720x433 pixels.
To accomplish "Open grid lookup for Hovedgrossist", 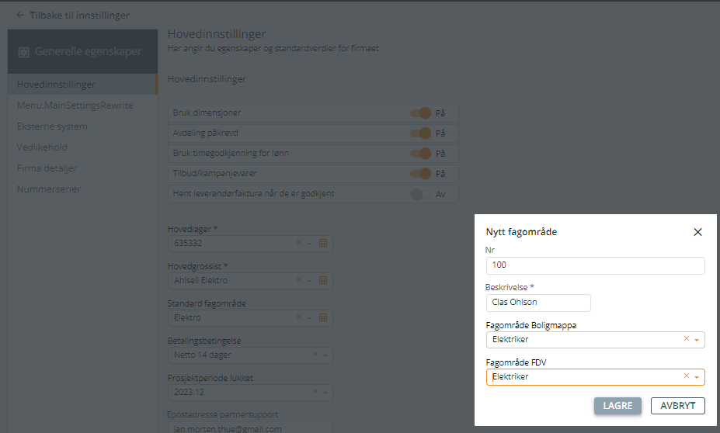I will [323, 280].
